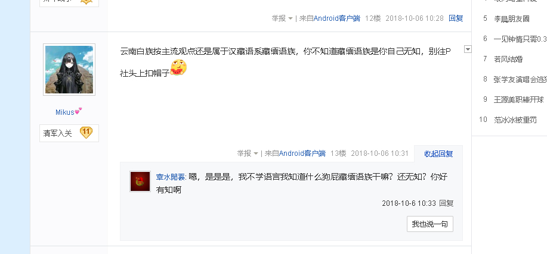Click the 章水閣裵 username link
This screenshot has height=254, width=547.
click(171, 177)
